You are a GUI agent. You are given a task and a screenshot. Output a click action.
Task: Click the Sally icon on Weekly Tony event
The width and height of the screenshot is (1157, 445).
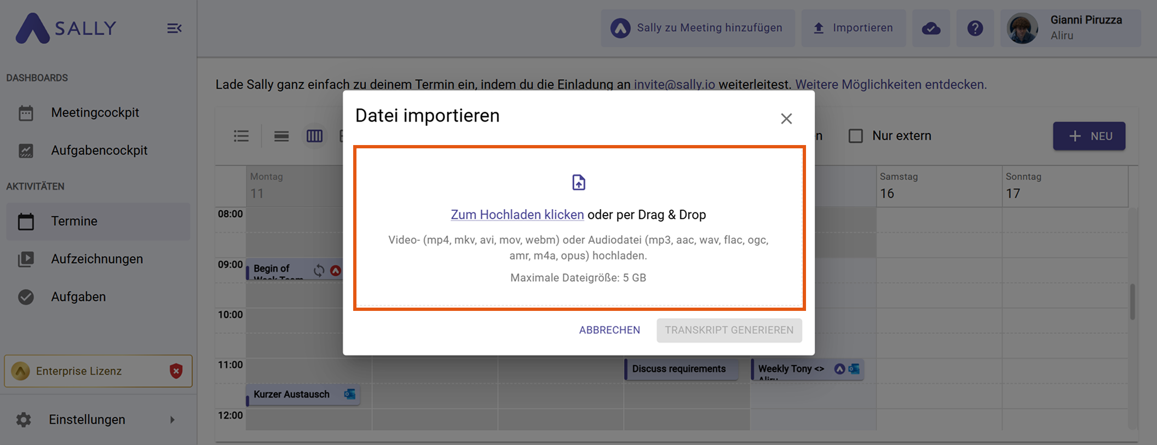click(x=839, y=369)
